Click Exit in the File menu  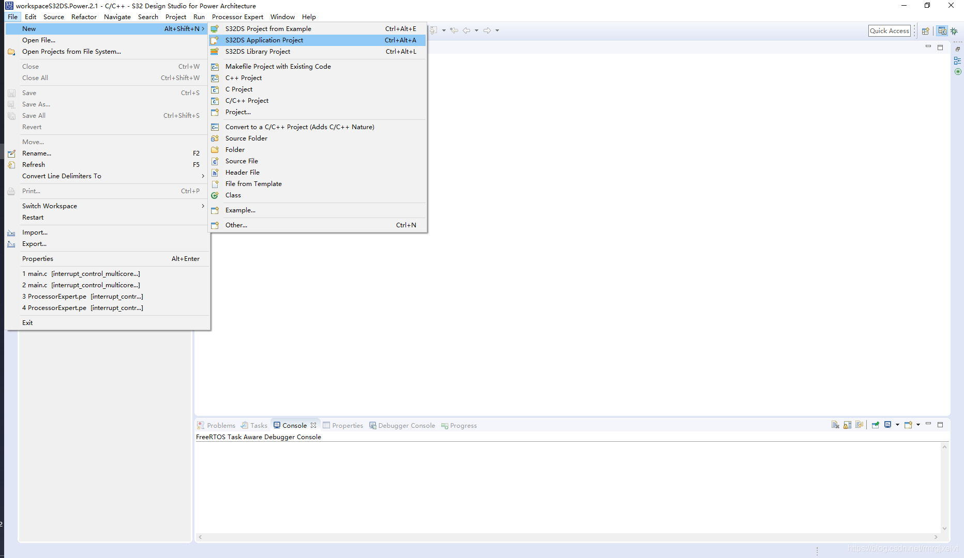pos(107,322)
